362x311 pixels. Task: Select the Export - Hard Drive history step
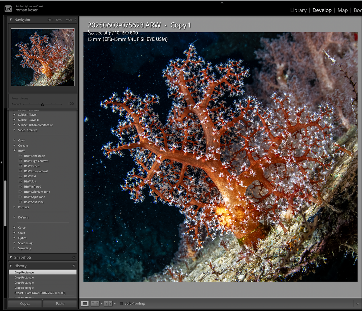pos(40,293)
